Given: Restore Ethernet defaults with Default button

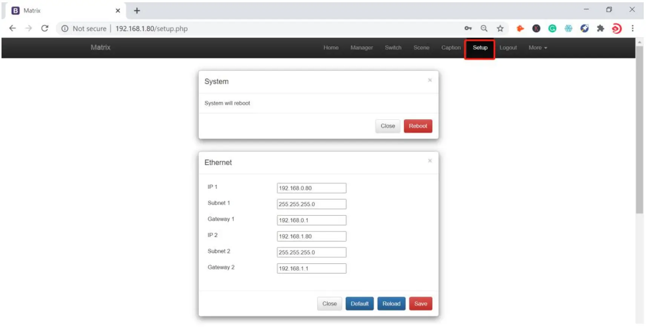Looking at the screenshot, I should coord(359,304).
